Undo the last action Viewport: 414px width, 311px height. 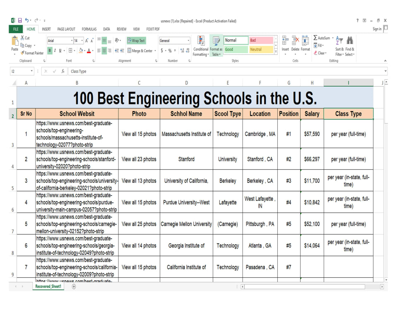(x=27, y=20)
